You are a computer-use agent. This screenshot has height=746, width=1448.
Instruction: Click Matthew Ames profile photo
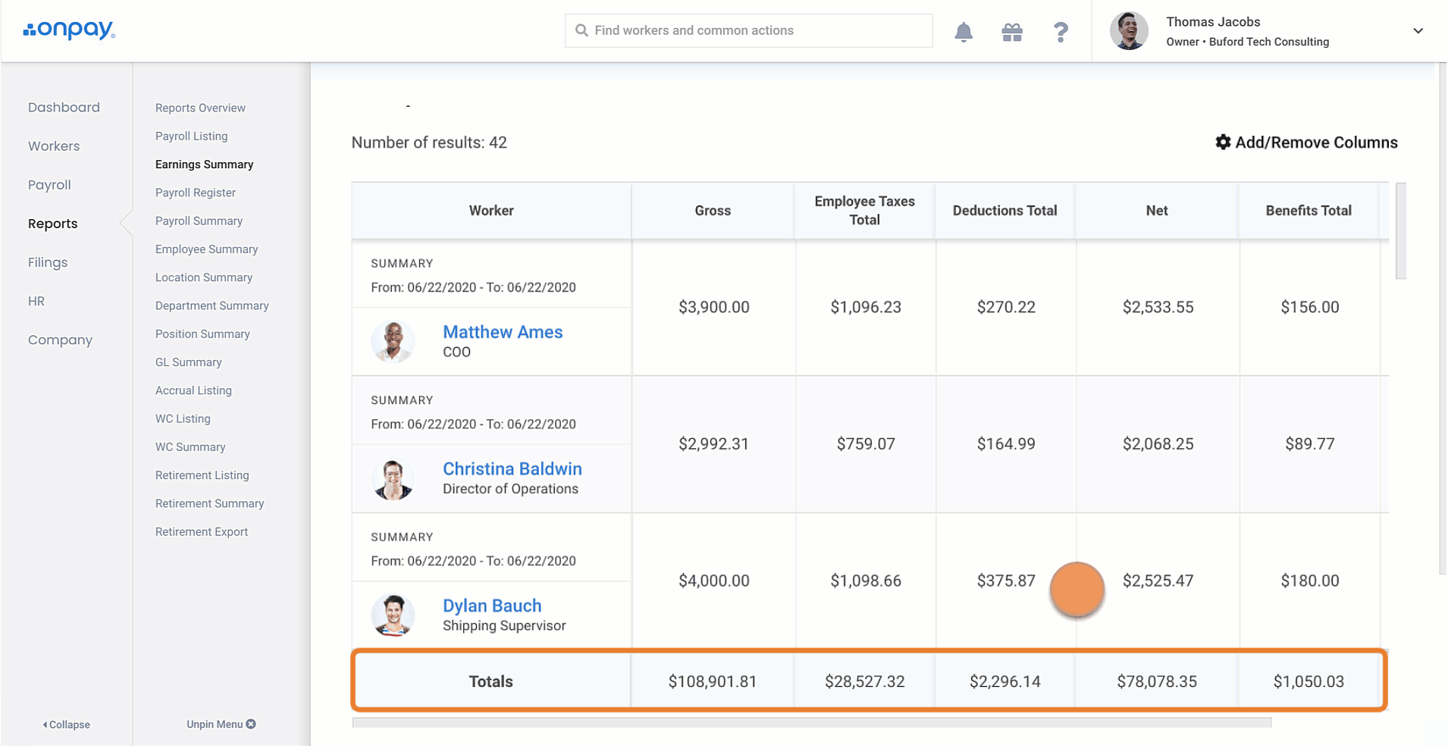click(393, 341)
